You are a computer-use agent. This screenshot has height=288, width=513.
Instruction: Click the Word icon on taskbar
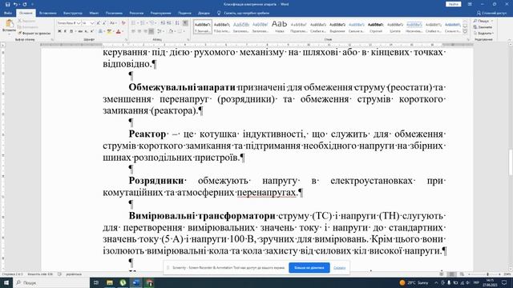point(136,282)
